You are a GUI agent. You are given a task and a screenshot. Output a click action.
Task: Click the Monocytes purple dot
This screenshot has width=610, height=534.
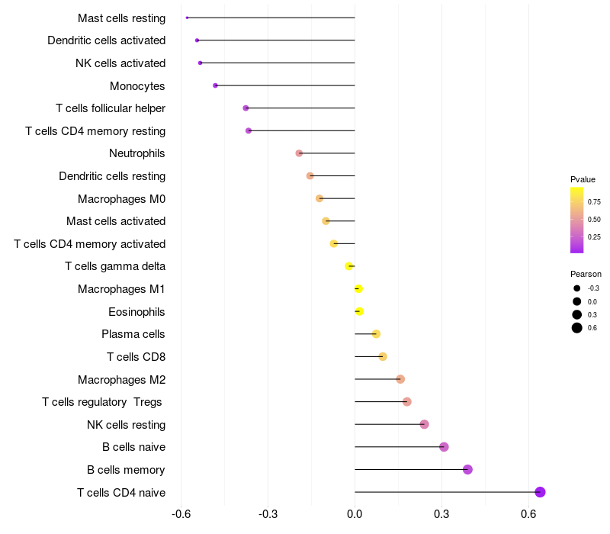coord(215,85)
